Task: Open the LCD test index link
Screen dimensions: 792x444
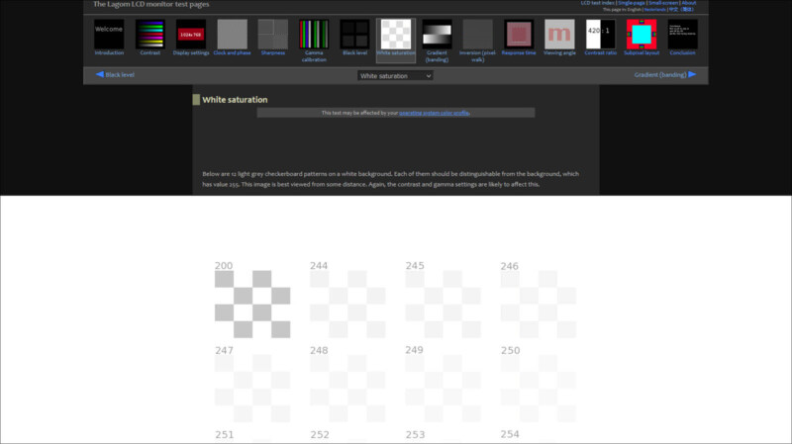Action: point(597,3)
